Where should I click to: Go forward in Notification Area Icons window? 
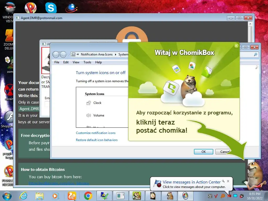63,54
